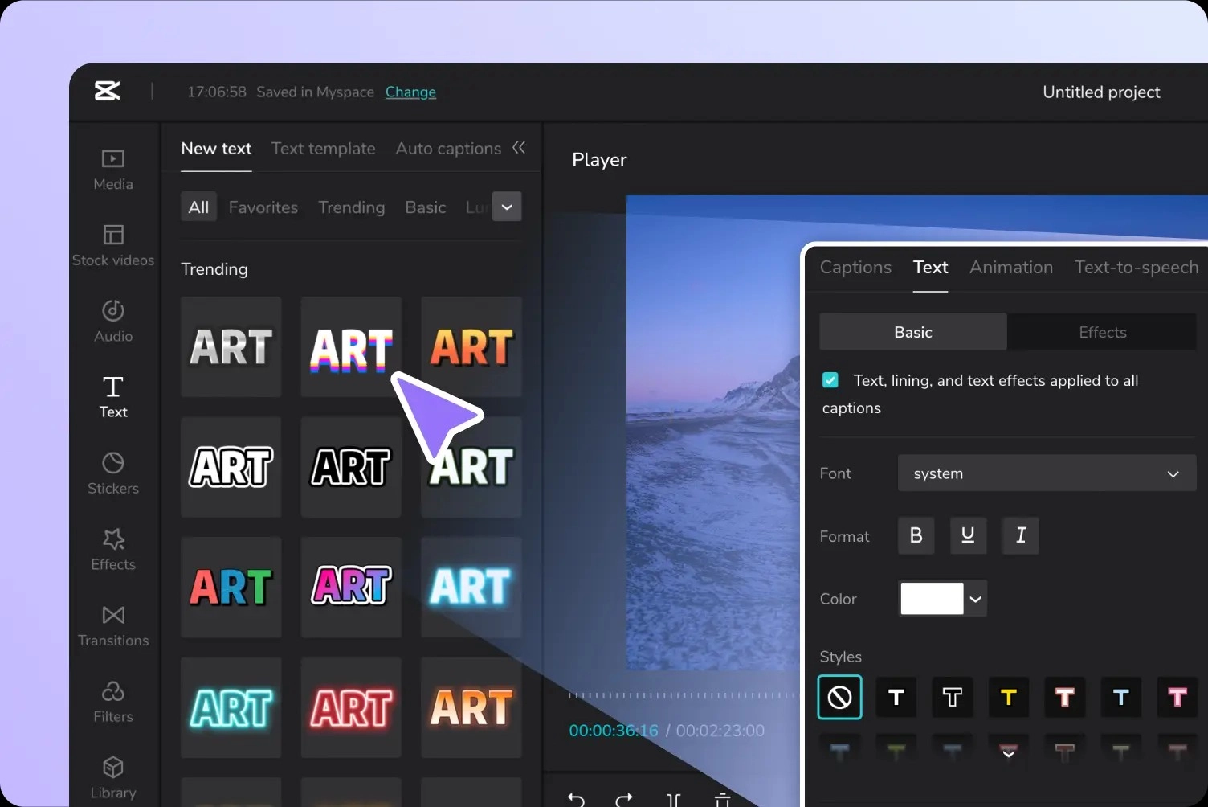
Task: Open the Stock videos panel
Action: 113,245
